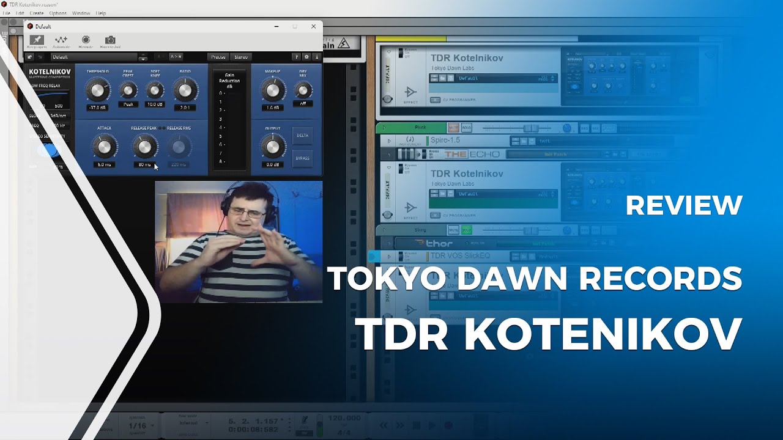This screenshot has height=440, width=783.
Task: Mute the Pluck mixer channel
Action: [x=453, y=128]
